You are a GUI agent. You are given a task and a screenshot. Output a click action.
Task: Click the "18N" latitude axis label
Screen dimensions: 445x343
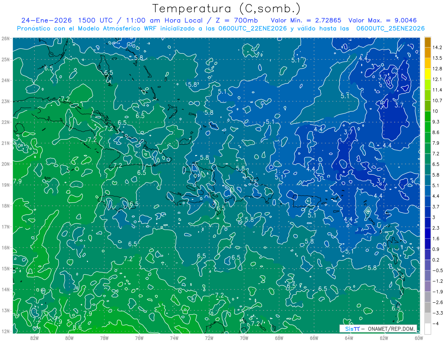(5, 206)
